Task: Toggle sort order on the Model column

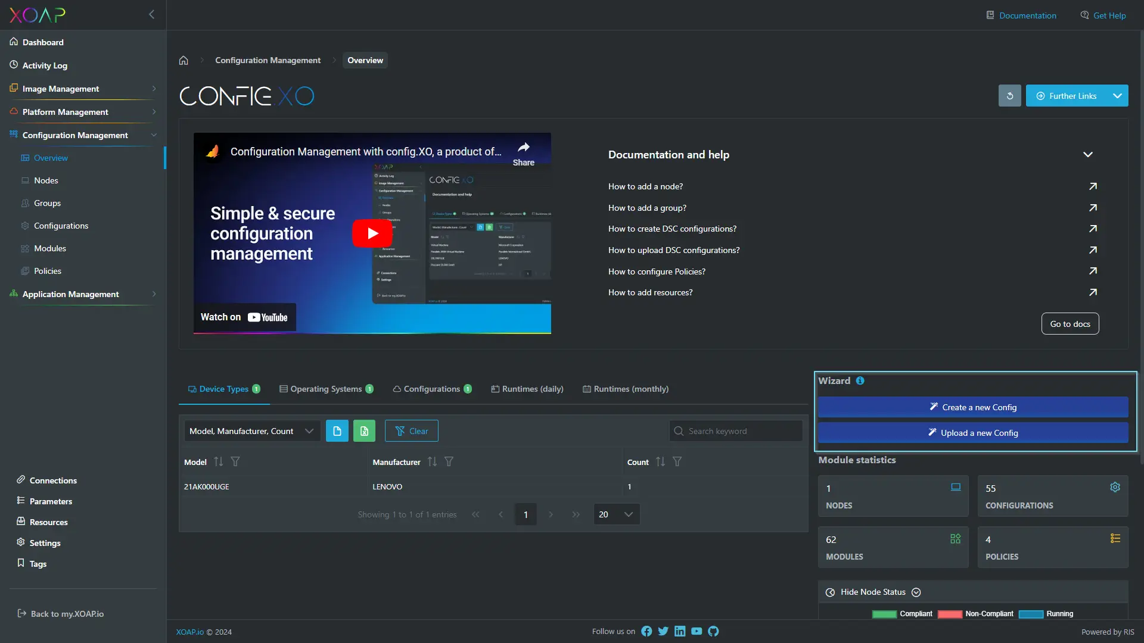Action: tap(218, 461)
